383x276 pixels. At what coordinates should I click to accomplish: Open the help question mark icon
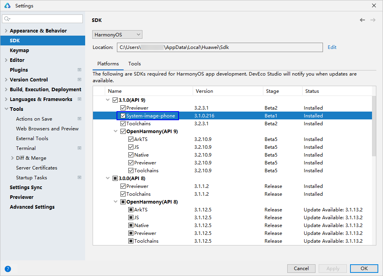[x=8, y=269]
